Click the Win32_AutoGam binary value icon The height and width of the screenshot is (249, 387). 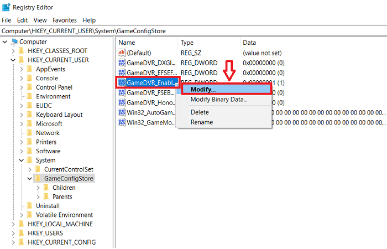pyautogui.click(x=122, y=112)
